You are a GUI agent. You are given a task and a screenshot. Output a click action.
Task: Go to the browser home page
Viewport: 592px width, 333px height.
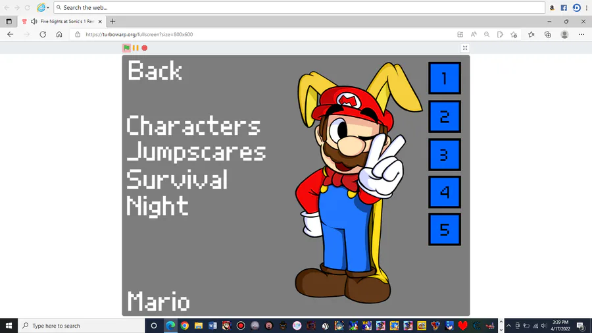pos(59,34)
